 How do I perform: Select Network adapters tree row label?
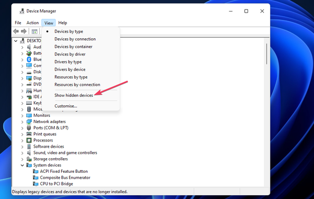point(50,121)
